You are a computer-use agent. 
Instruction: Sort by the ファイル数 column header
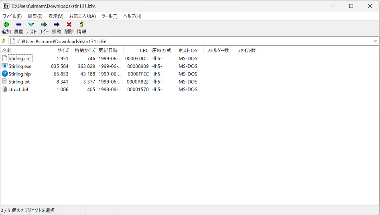click(x=244, y=50)
